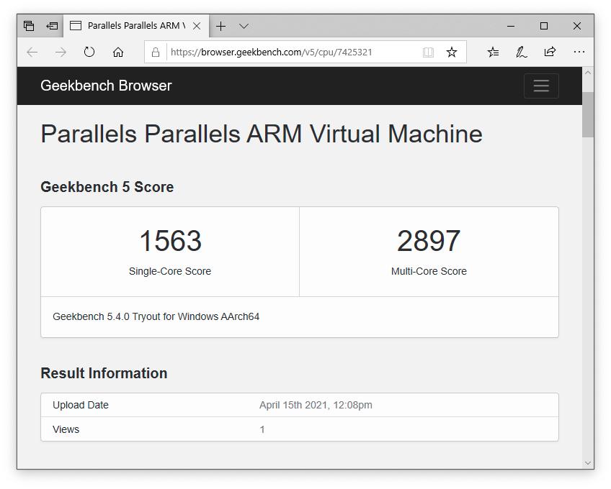Click the browser Back arrow
Viewport: 611px width, 489px height.
(32, 52)
